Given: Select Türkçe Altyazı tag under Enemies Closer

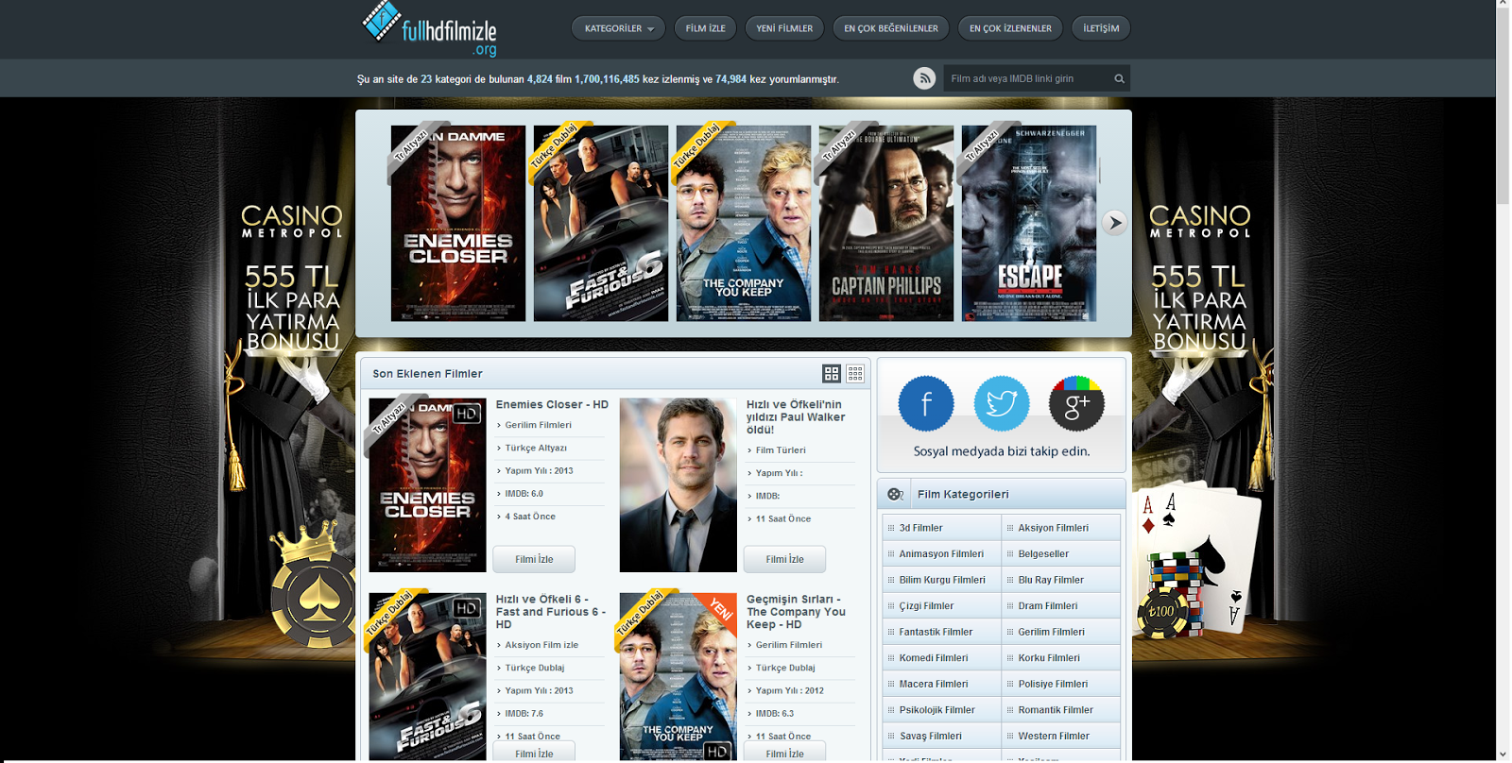Looking at the screenshot, I should 536,448.
